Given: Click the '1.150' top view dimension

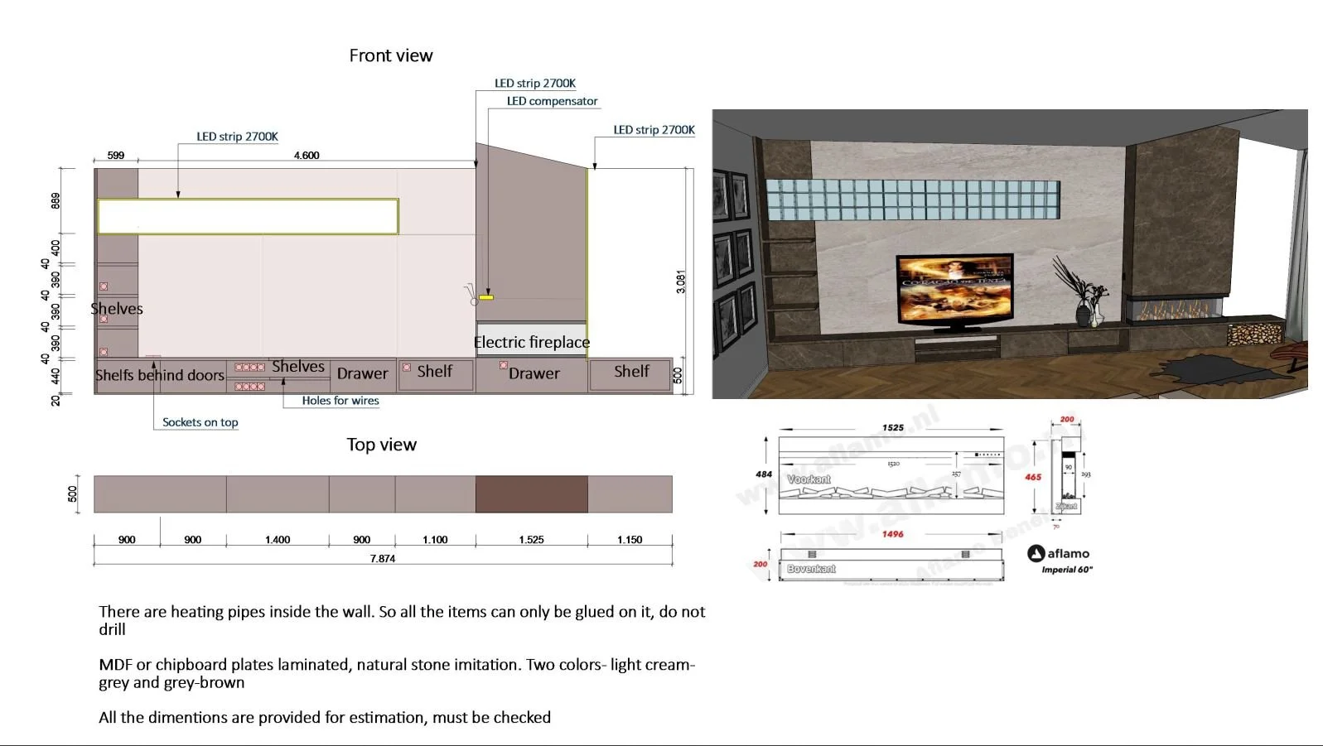Looking at the screenshot, I should [x=630, y=540].
